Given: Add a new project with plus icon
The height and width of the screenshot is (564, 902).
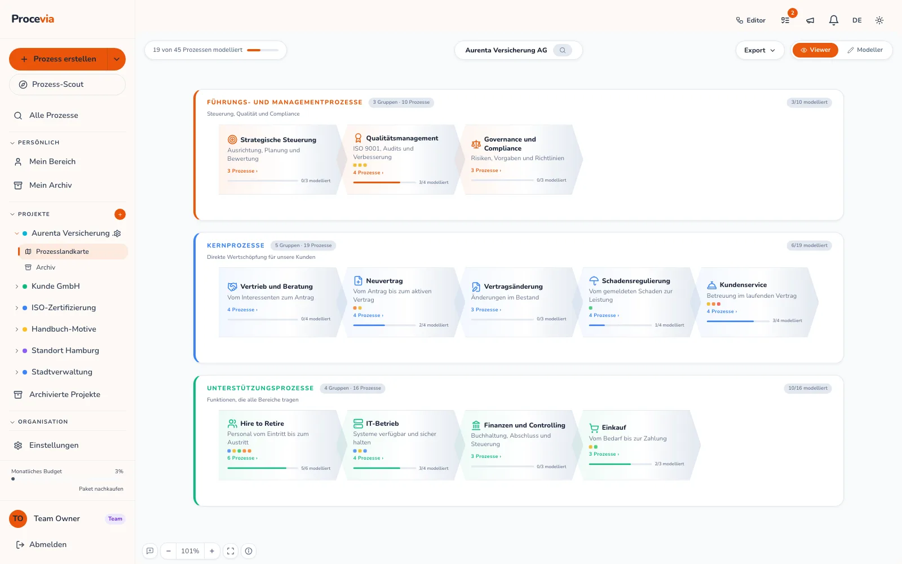Looking at the screenshot, I should tap(120, 214).
